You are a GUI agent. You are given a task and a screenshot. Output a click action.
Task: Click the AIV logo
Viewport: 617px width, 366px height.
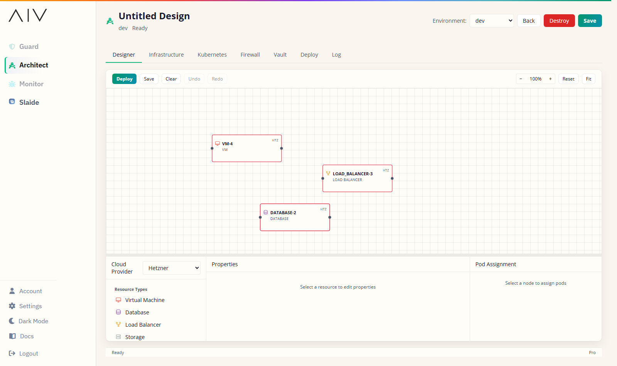pos(28,15)
